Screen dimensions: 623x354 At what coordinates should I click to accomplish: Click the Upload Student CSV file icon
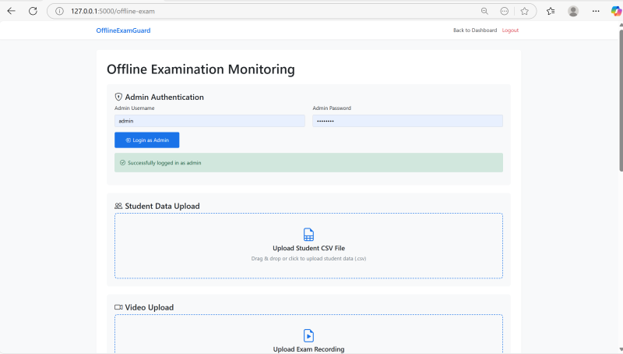click(308, 235)
